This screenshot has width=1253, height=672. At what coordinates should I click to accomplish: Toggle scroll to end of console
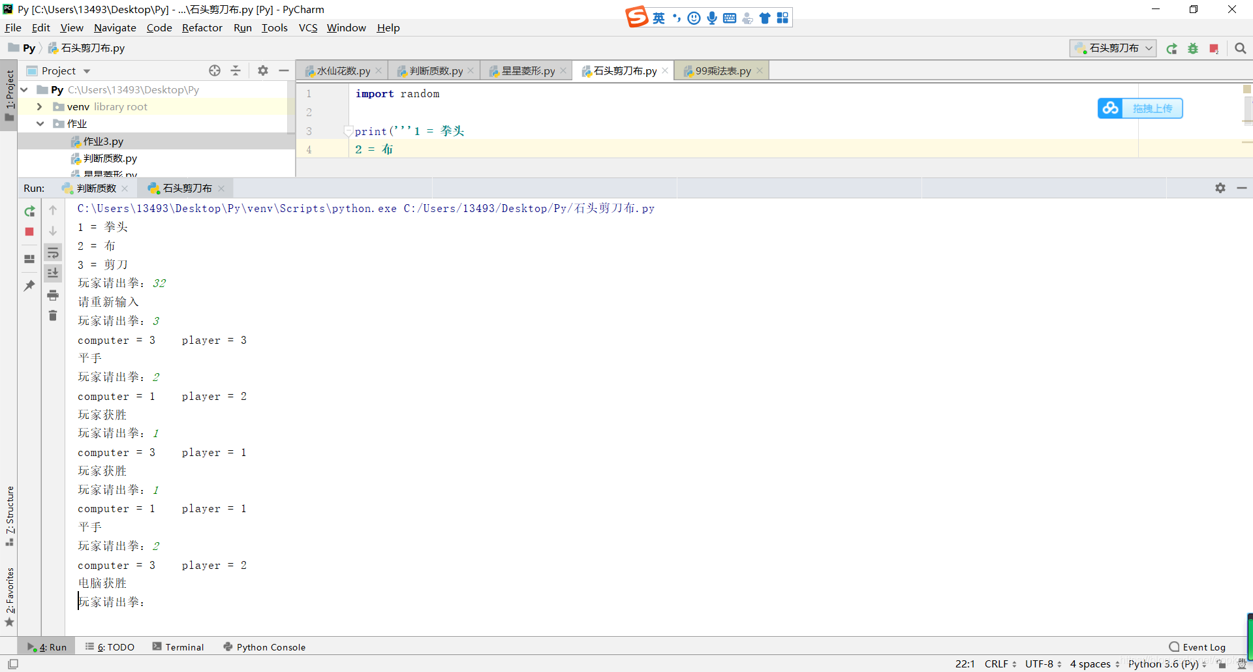coord(53,273)
